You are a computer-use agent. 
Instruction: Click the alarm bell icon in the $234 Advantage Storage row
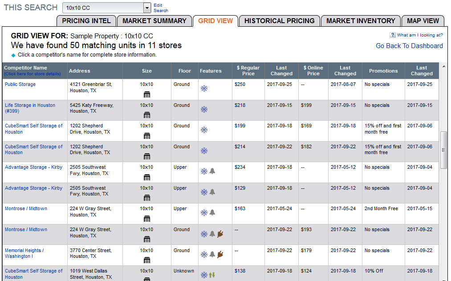[212, 171]
